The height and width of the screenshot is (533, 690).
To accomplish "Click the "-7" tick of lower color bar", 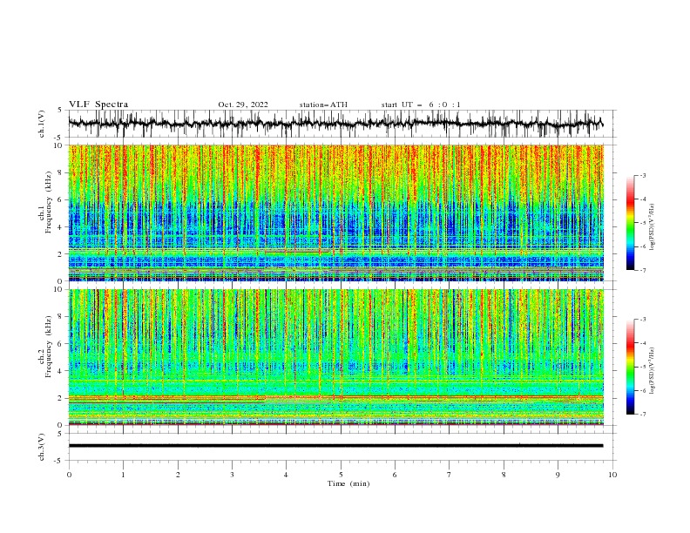I will 642,415.
